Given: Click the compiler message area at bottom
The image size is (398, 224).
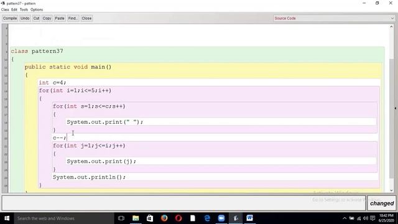Looking at the screenshot, I should coord(184,203).
